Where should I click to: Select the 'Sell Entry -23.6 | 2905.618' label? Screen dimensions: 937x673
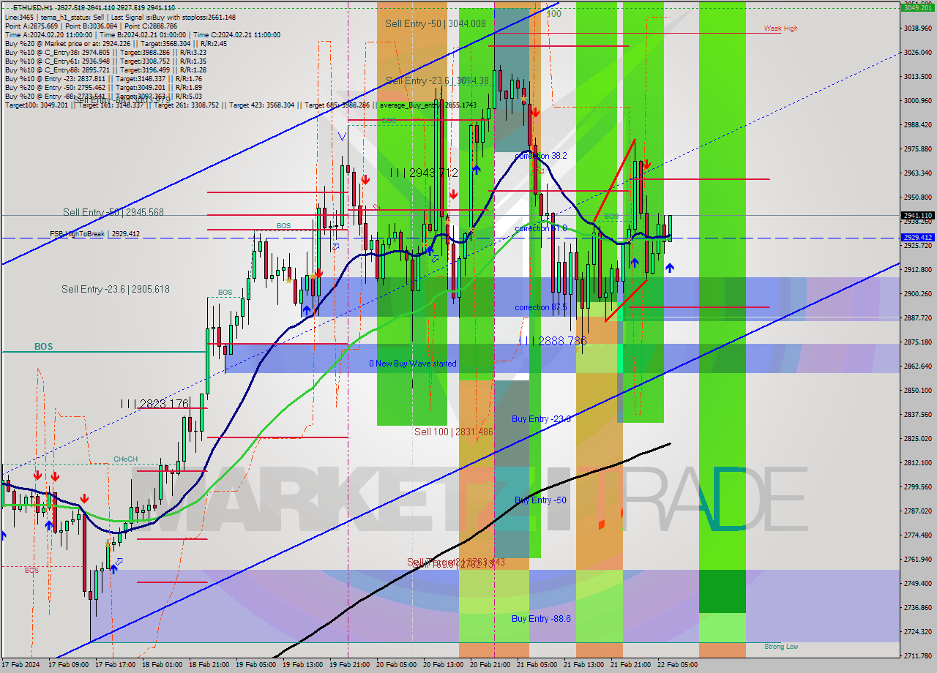[115, 290]
